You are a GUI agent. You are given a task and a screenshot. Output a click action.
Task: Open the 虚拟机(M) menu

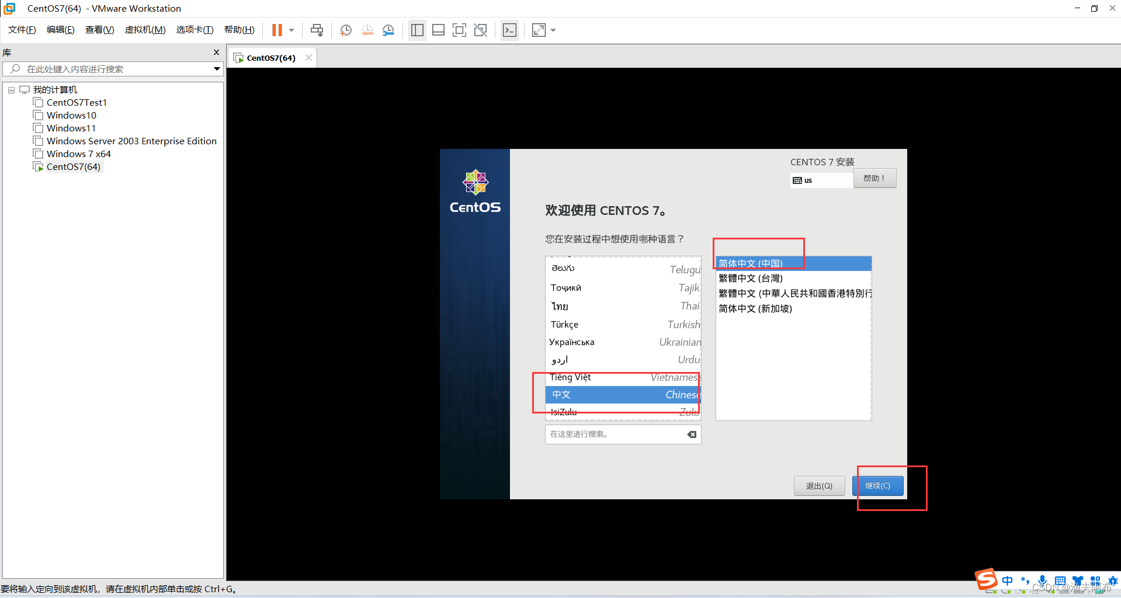pyautogui.click(x=145, y=30)
